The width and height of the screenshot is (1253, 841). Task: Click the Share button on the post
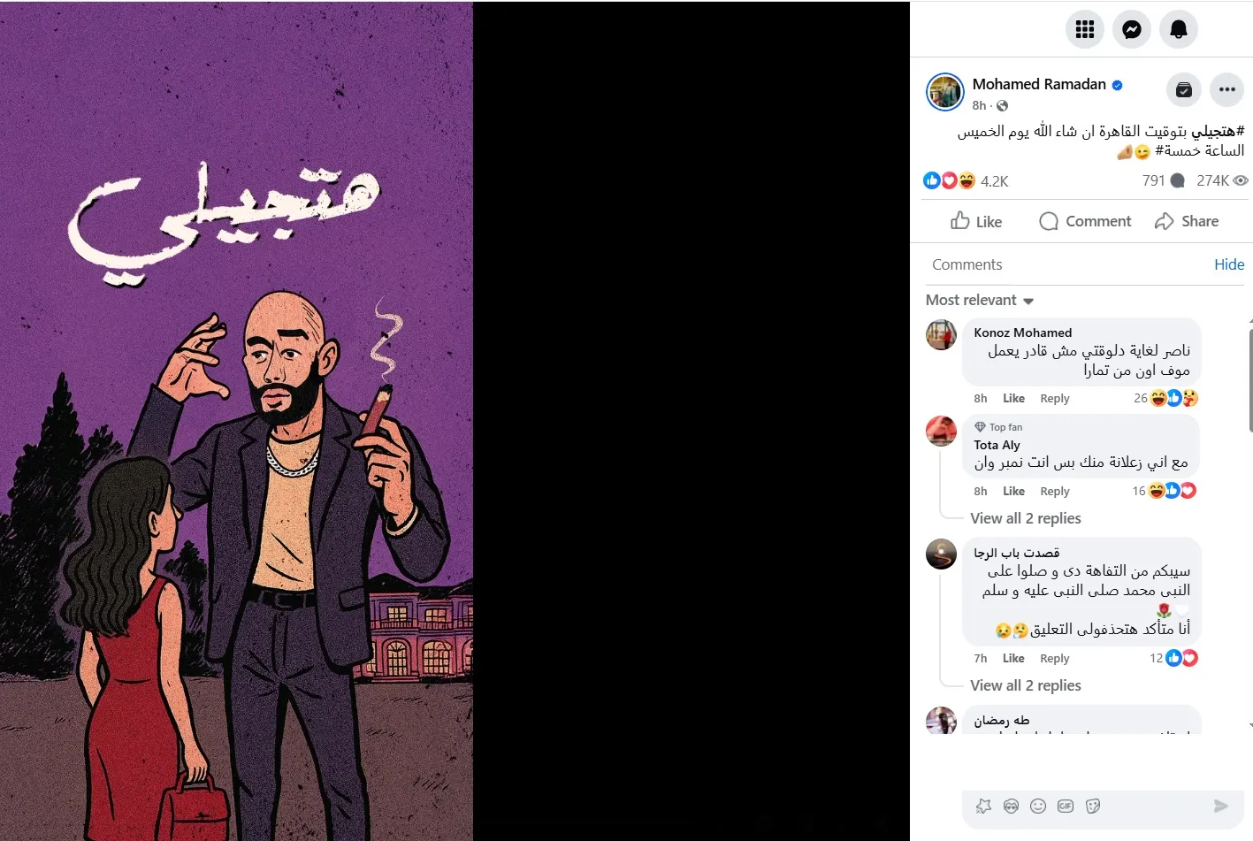click(x=1187, y=221)
